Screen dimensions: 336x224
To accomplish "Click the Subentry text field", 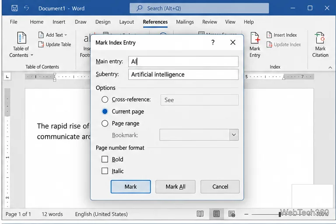I will 183,74.
